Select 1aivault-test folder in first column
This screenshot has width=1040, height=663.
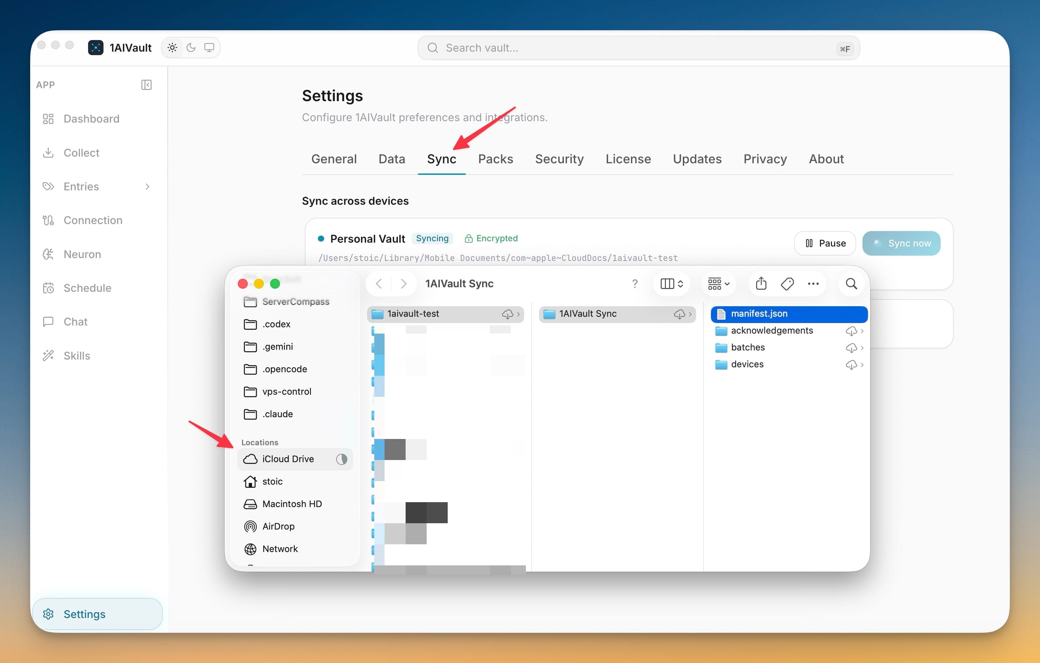pyautogui.click(x=445, y=314)
